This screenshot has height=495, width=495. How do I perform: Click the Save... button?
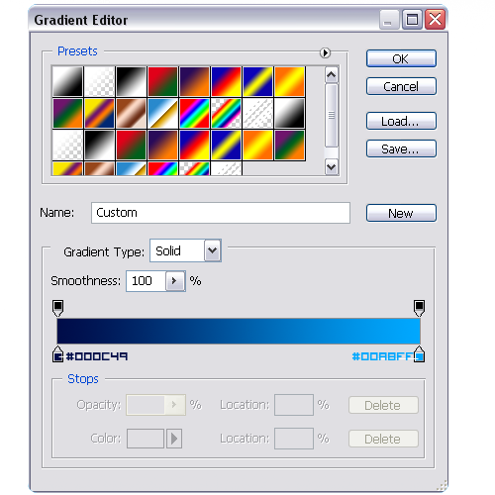tap(401, 148)
